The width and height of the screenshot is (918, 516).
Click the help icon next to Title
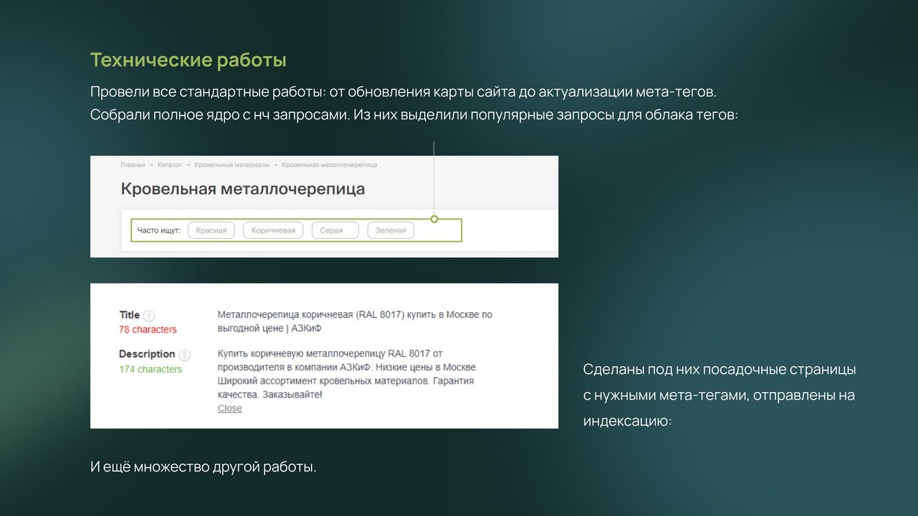(x=149, y=316)
